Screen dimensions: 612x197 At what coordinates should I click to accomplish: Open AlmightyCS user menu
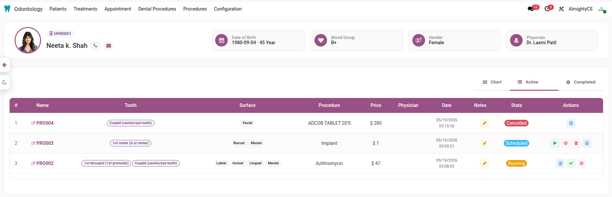(581, 9)
